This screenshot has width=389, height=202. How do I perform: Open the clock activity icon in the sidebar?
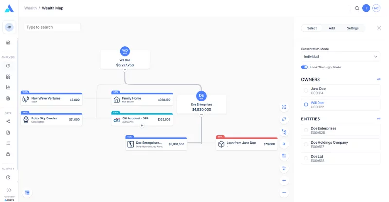coord(8,177)
